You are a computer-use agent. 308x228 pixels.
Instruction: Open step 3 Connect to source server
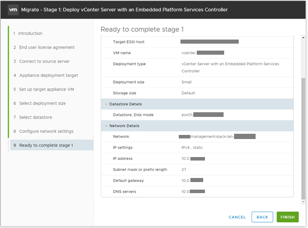41,62
